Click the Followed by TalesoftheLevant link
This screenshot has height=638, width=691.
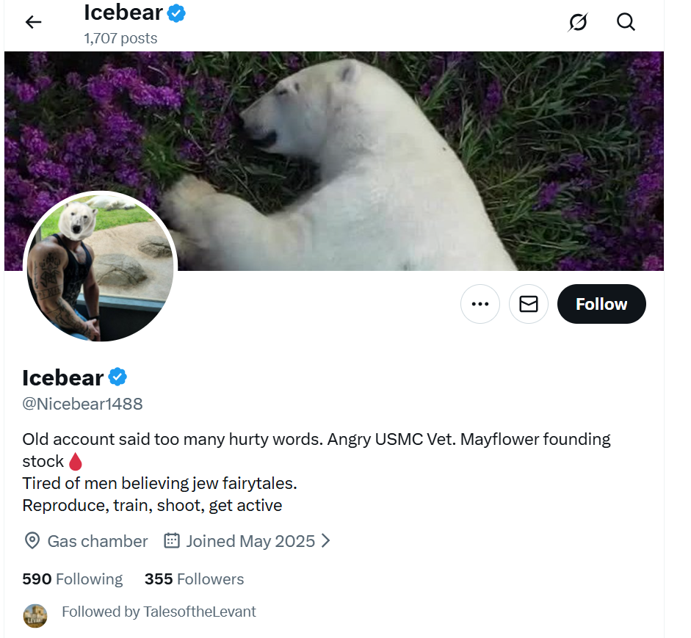coord(159,612)
